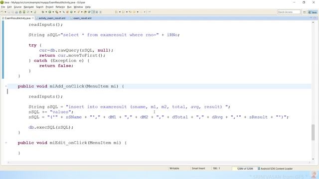Click the Previous Annotation arrow icon
Image resolution: width=319 pixels, height=179 pixels.
point(123,12)
